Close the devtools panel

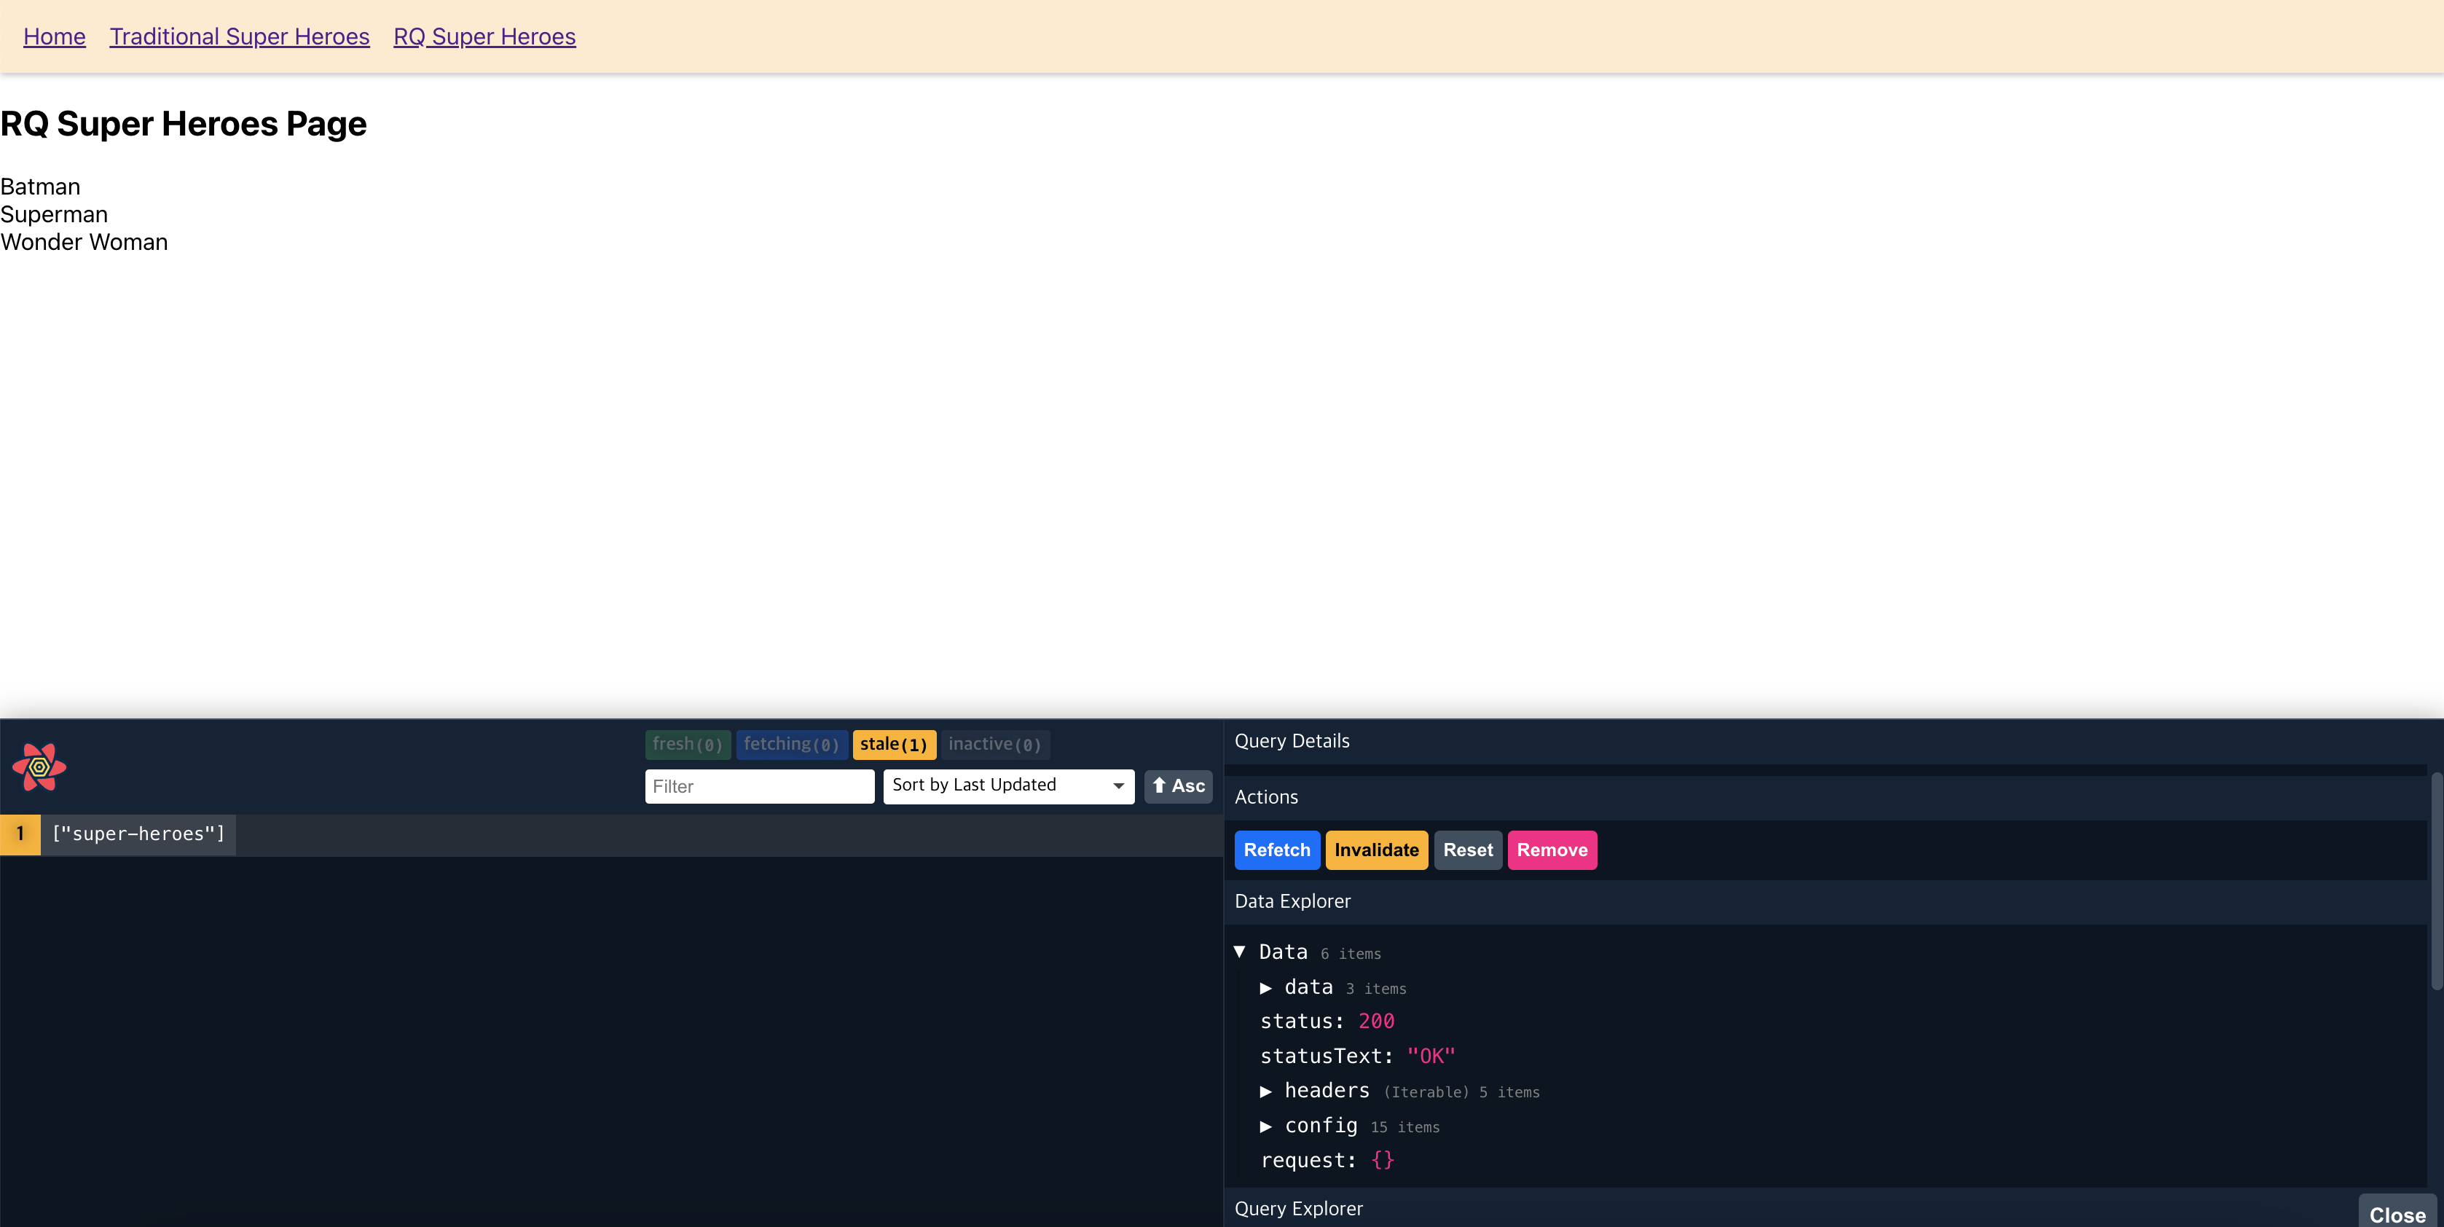tap(2396, 1214)
